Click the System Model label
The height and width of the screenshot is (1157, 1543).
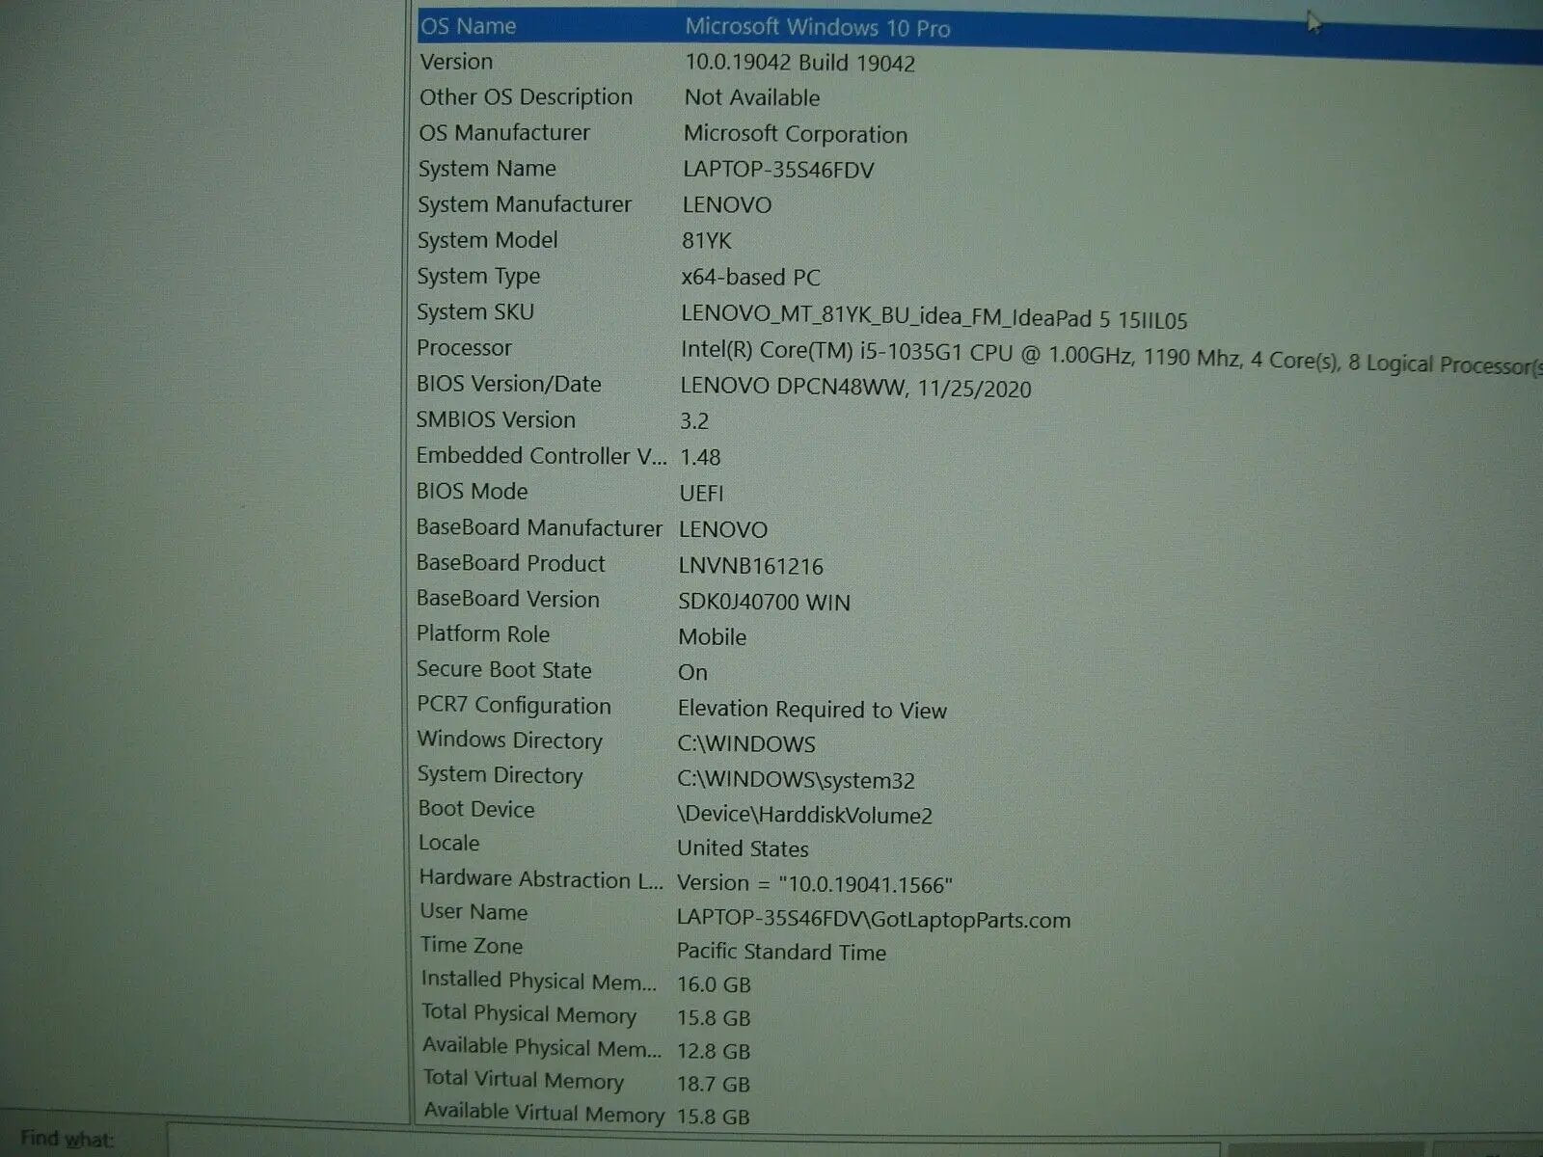487,240
